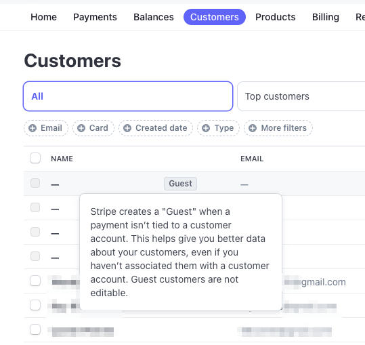Check the first Guest row checkbox

click(x=35, y=183)
